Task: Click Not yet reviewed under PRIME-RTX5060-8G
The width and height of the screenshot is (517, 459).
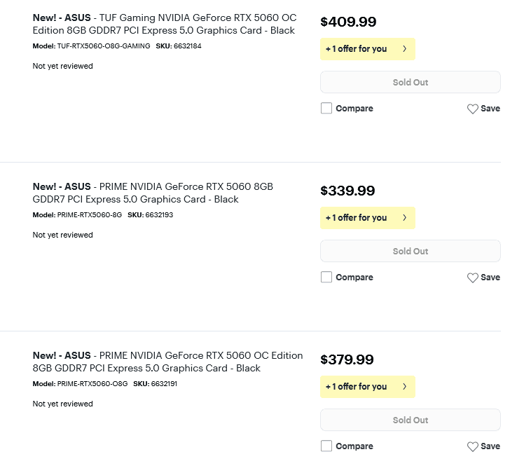Action: (x=62, y=235)
